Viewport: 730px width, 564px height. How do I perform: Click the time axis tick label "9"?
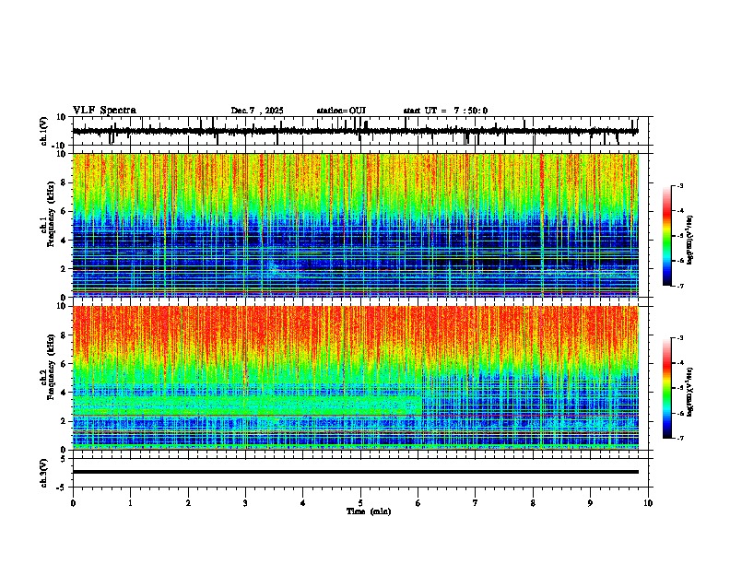(590, 503)
